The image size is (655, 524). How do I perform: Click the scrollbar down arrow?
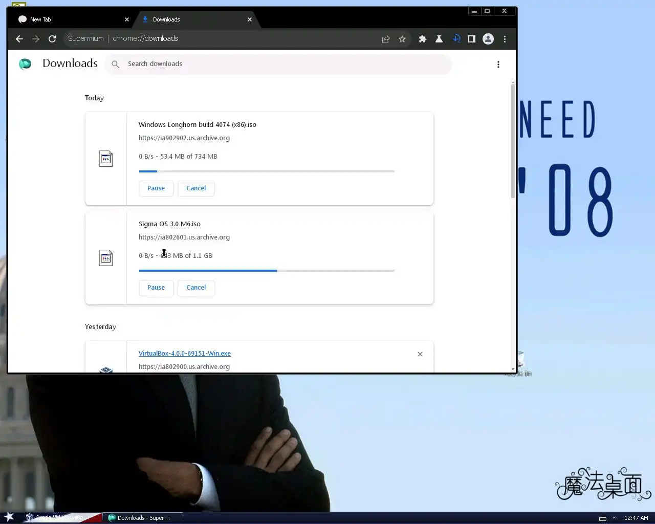click(x=513, y=369)
